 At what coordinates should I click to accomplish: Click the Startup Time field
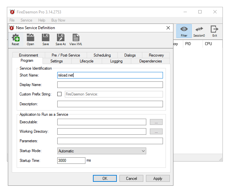[x=71, y=161]
